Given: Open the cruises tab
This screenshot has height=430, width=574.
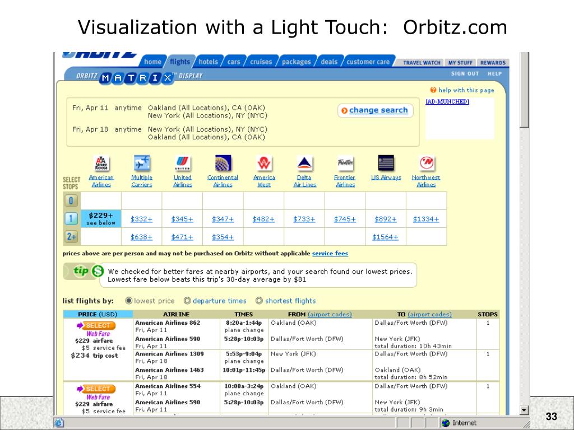Looking at the screenshot, I should (261, 62).
